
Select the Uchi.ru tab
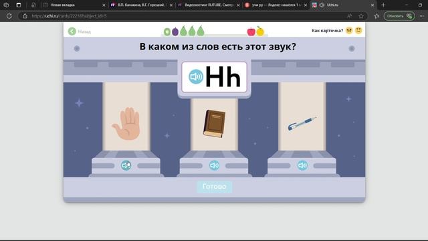pyautogui.click(x=342, y=5)
